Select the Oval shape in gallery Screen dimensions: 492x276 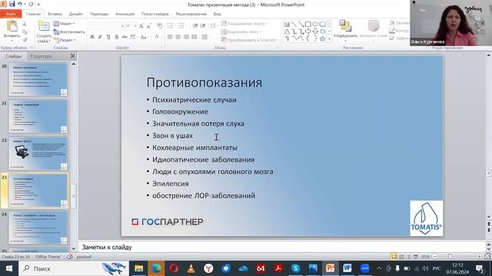pyautogui.click(x=315, y=24)
